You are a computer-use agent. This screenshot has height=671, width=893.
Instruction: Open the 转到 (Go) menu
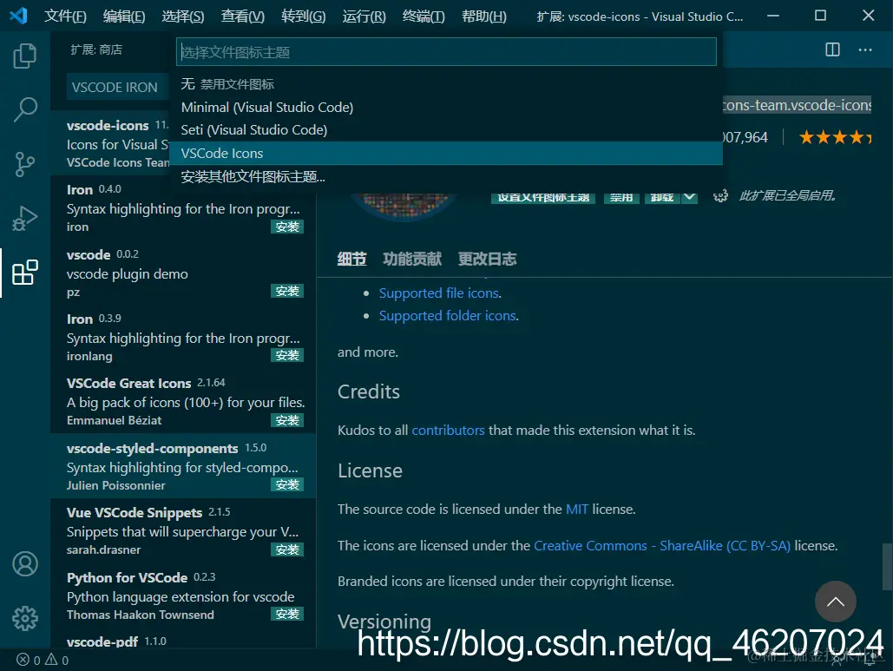click(304, 16)
